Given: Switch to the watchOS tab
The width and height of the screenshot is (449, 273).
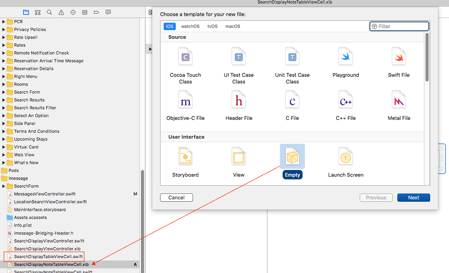Looking at the screenshot, I should coord(190,26).
